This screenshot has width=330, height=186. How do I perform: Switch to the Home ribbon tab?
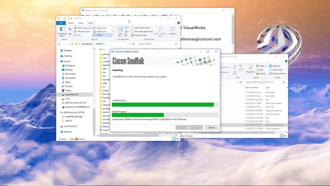pyautogui.click(x=71, y=23)
